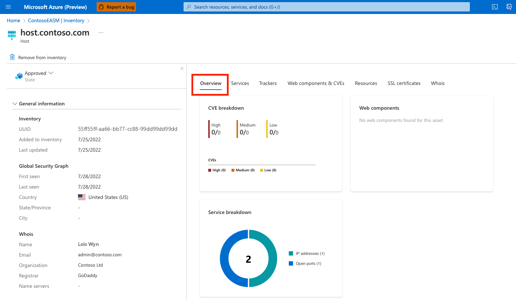Click the bug icon in Report a bug
The width and height of the screenshot is (516, 300).
click(x=102, y=7)
